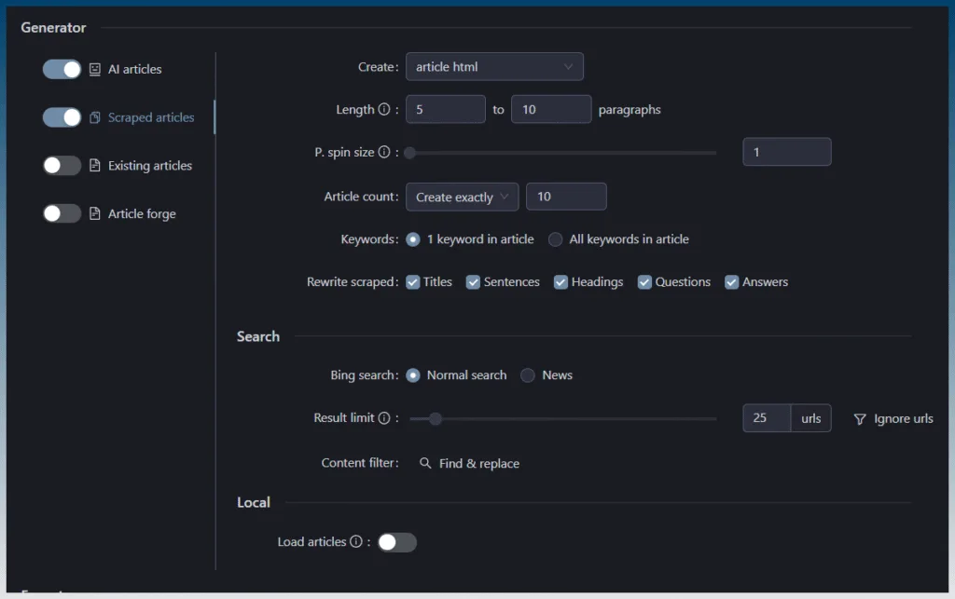Click the Ignore urls filter icon
Image resolution: width=955 pixels, height=599 pixels.
coord(859,419)
